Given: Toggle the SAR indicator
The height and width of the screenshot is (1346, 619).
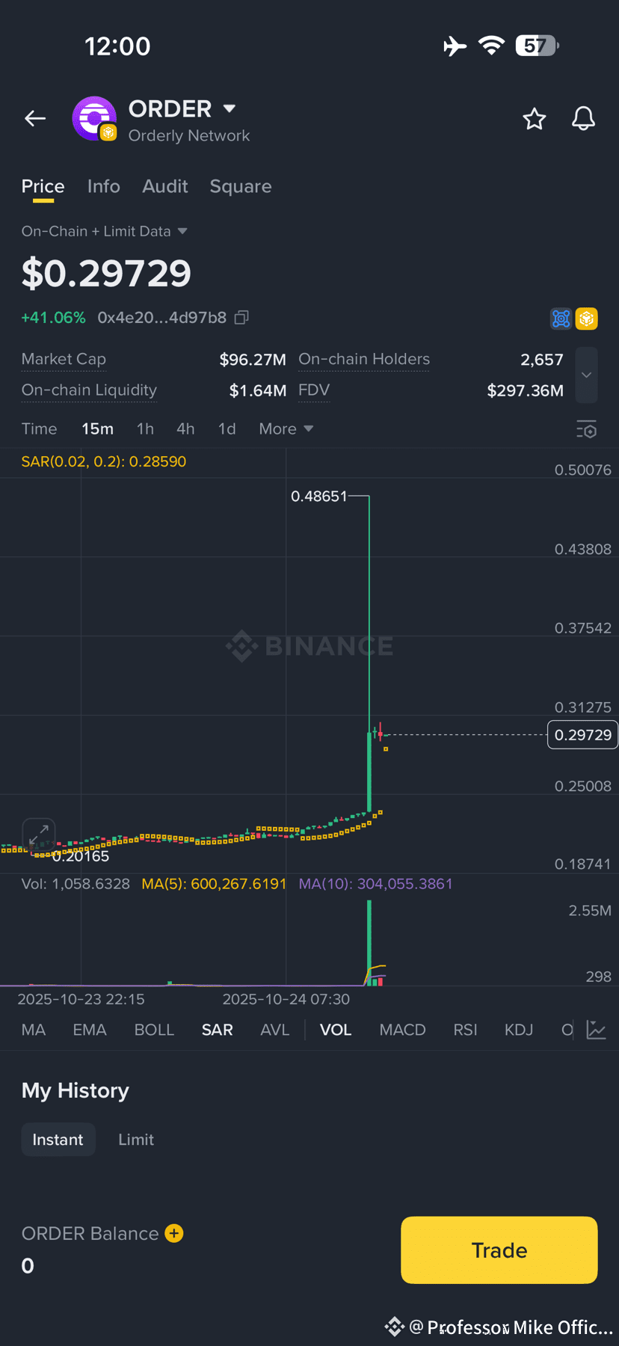Looking at the screenshot, I should point(218,1030).
